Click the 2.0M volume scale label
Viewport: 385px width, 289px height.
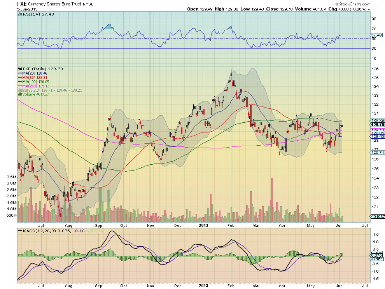pos(12,196)
